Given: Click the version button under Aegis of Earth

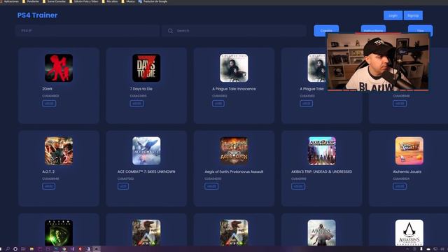Looking at the screenshot, I should click(211, 186).
